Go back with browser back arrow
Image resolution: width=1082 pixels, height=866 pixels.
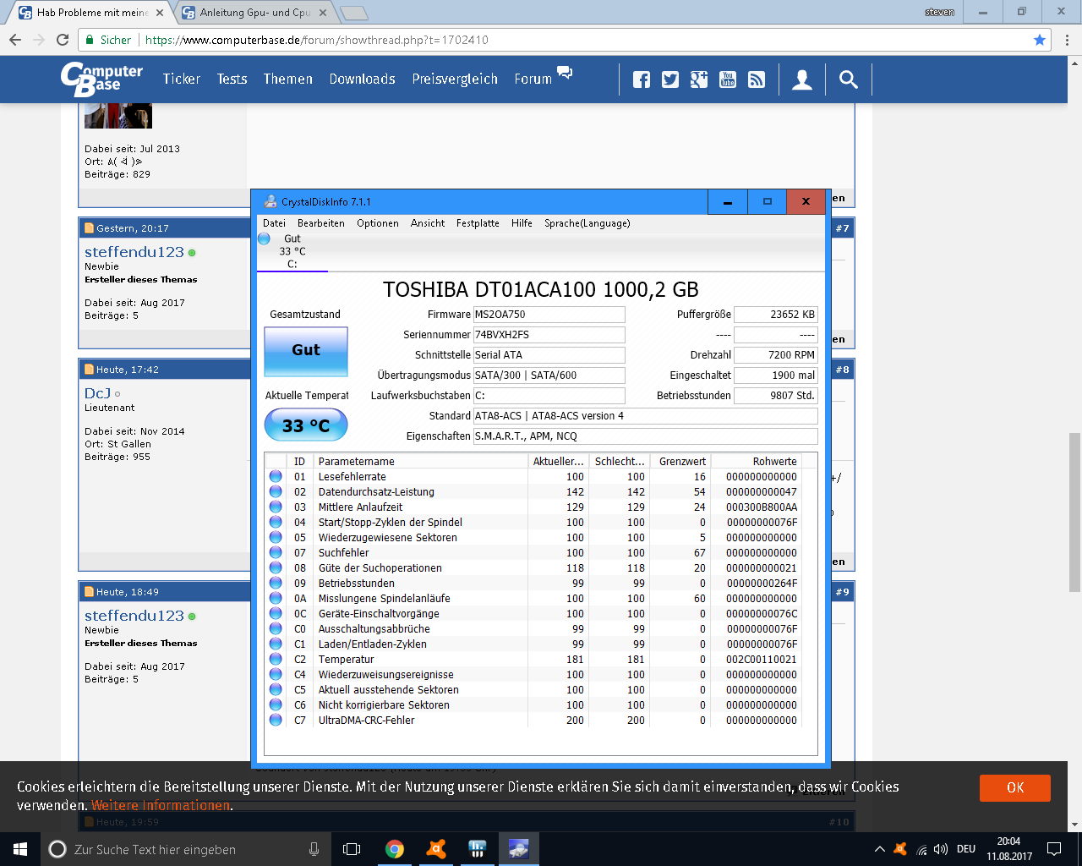tap(15, 40)
